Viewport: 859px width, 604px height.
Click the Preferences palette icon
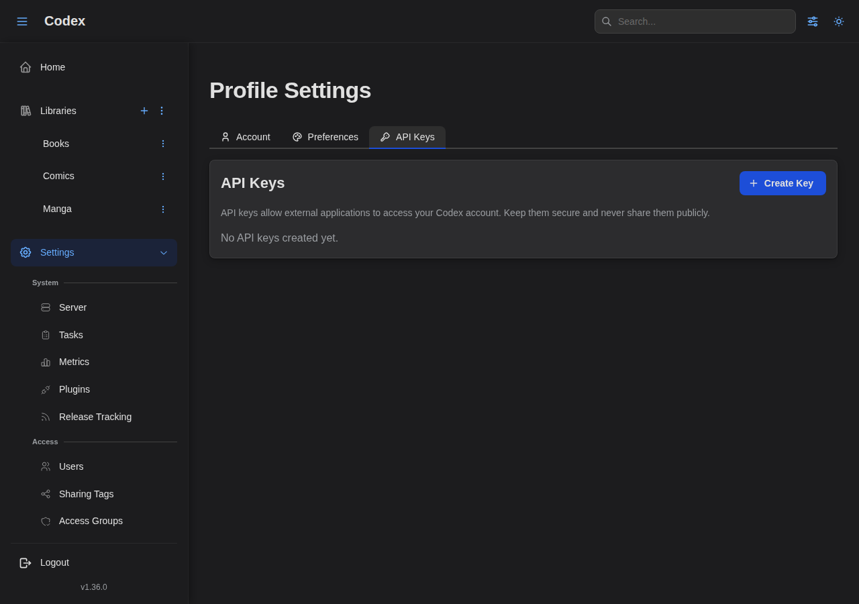pyautogui.click(x=297, y=137)
